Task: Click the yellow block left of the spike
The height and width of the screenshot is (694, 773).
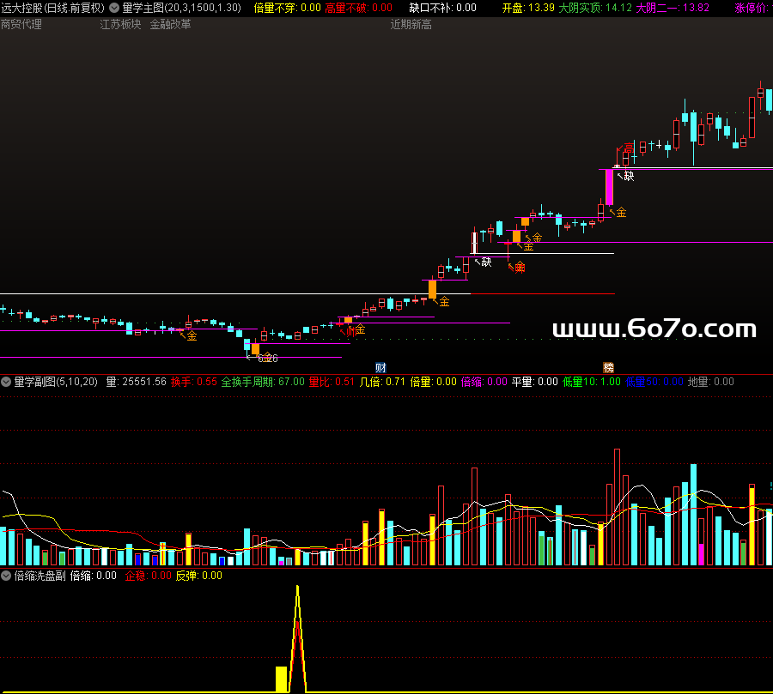Action: (281, 679)
